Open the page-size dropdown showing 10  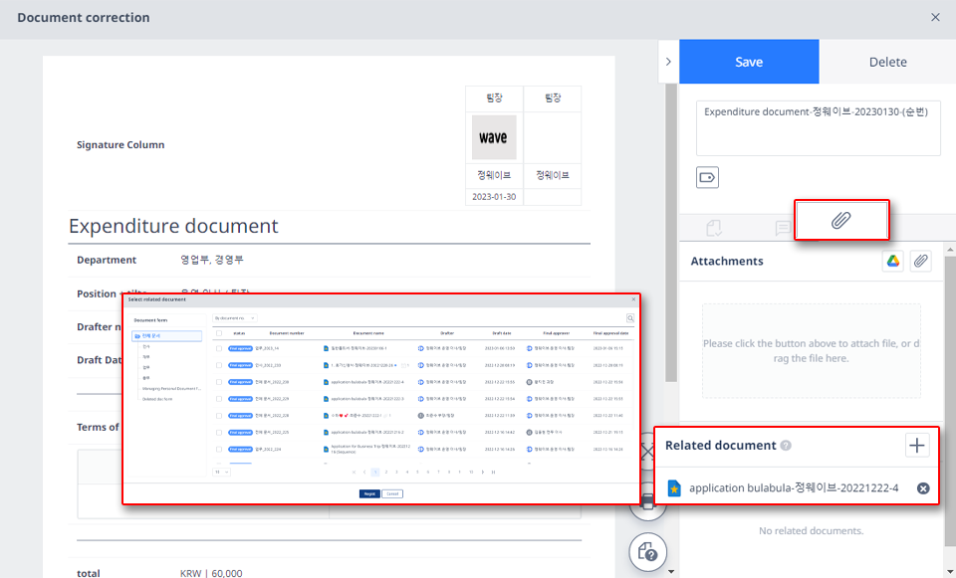pyautogui.click(x=220, y=471)
